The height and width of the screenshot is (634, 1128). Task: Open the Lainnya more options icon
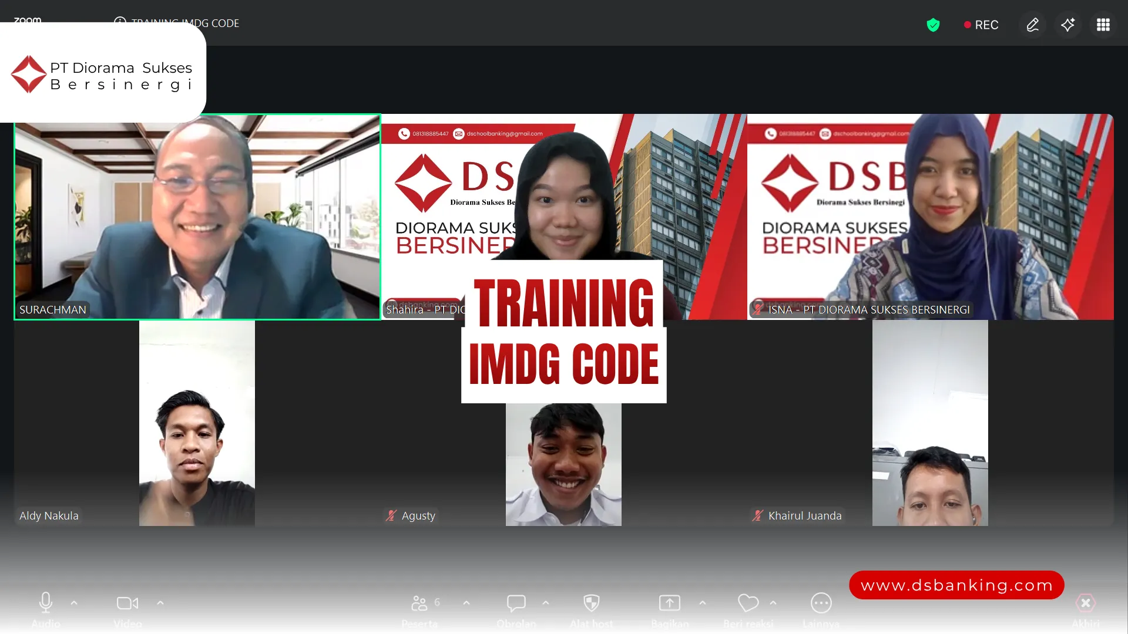point(821,603)
